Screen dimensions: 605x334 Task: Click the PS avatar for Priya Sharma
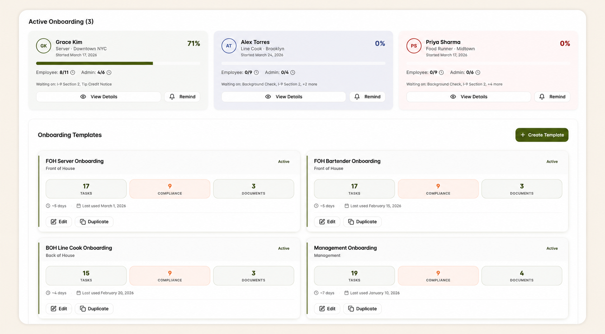coord(414,46)
